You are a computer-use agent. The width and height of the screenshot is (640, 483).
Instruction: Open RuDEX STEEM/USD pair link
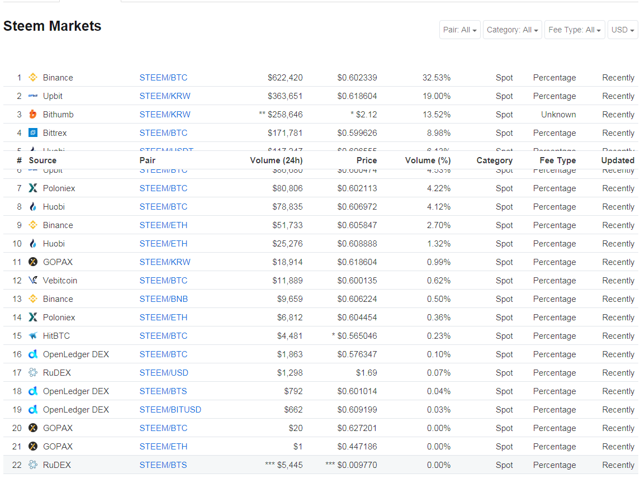[164, 372]
